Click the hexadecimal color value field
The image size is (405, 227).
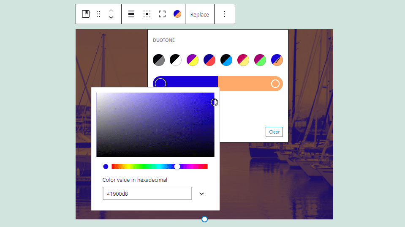click(147, 194)
